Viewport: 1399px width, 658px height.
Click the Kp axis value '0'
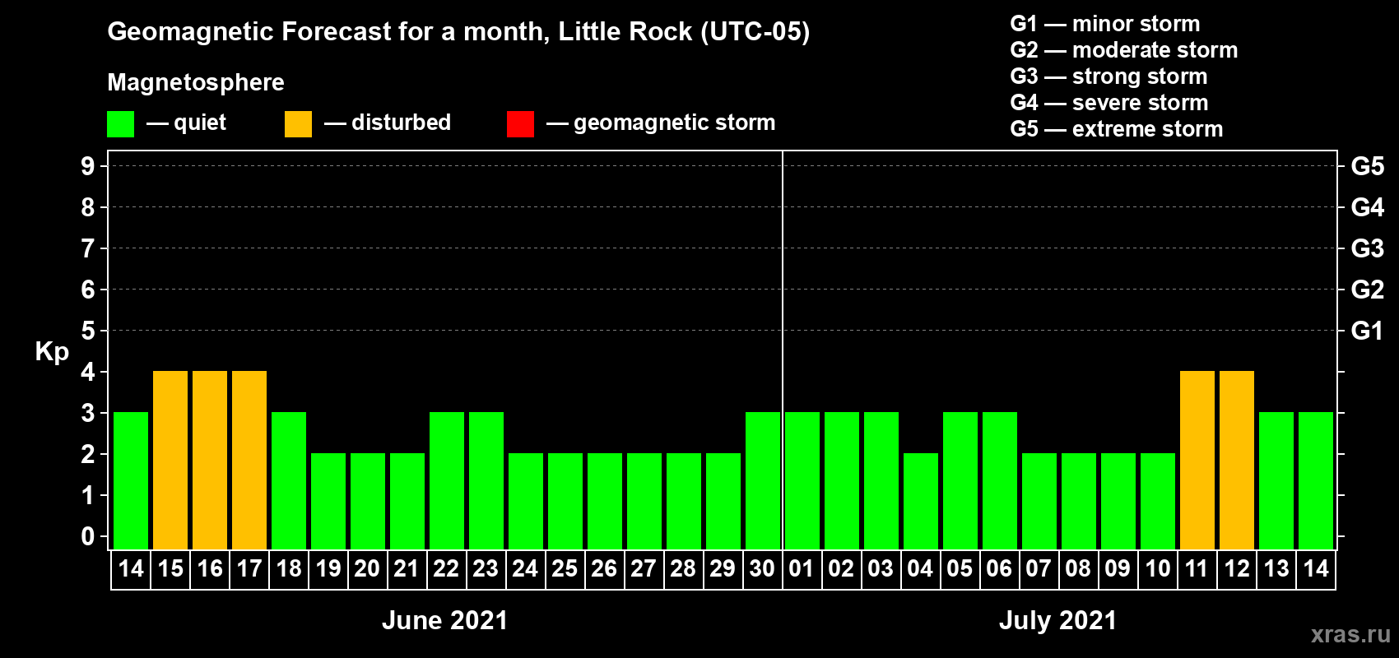tap(88, 536)
